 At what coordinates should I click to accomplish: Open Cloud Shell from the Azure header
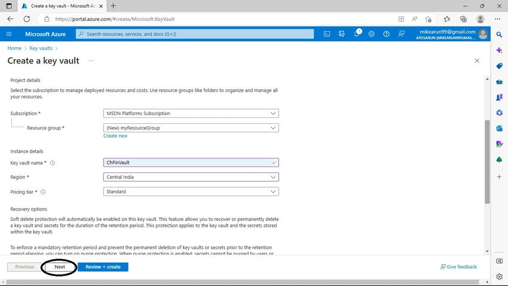pos(327,34)
